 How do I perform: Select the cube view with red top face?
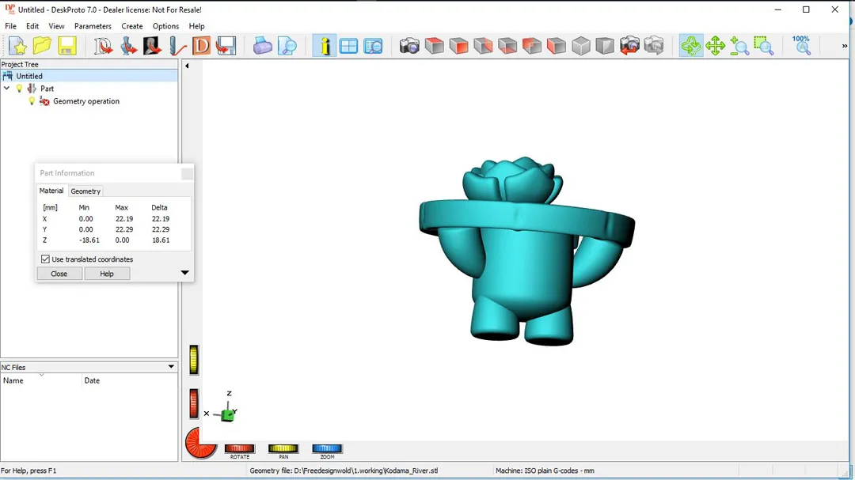click(x=434, y=46)
